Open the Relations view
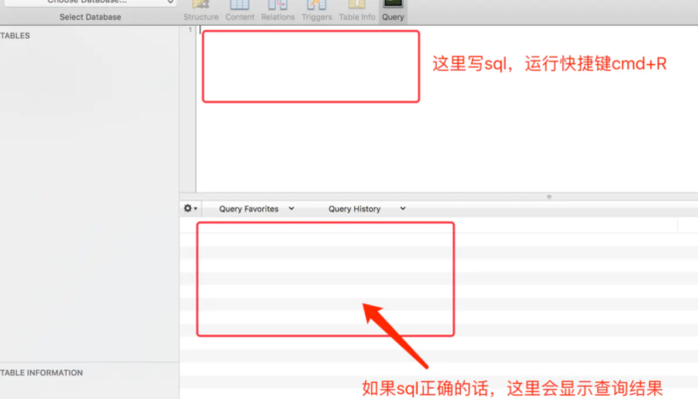The image size is (698, 399). click(278, 11)
